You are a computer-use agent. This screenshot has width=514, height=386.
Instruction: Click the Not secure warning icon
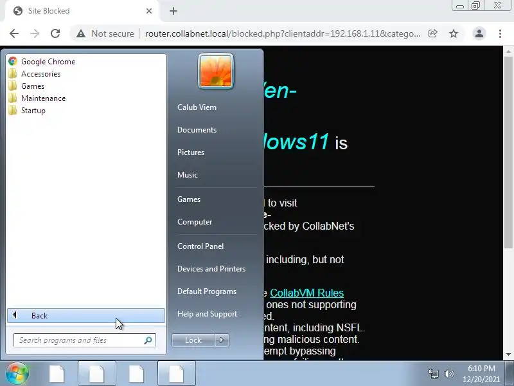point(81,33)
